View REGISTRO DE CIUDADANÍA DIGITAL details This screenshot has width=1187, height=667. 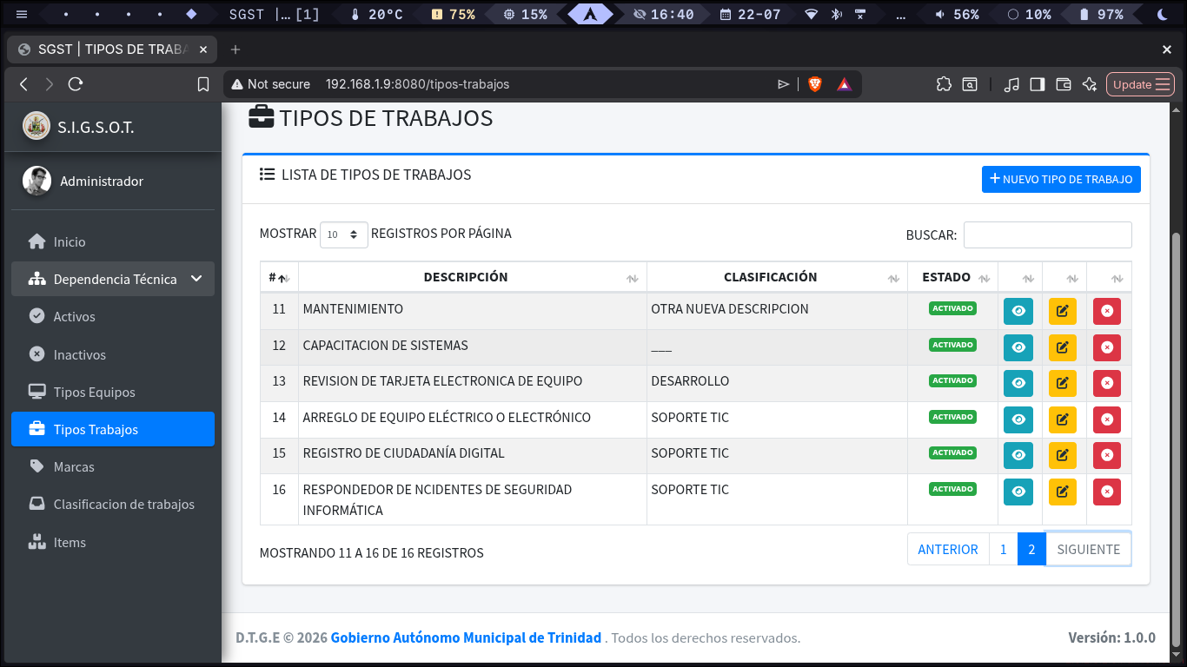point(1018,455)
